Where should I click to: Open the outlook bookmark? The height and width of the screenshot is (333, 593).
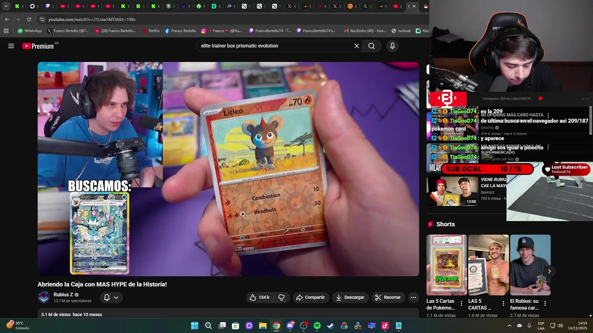coord(401,31)
